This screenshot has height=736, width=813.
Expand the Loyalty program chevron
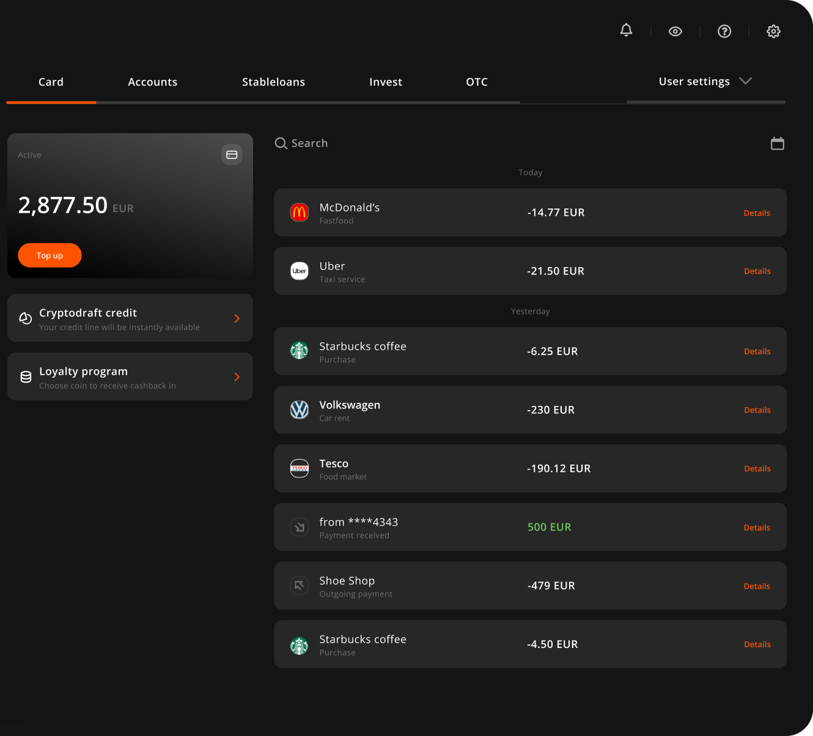coord(237,377)
